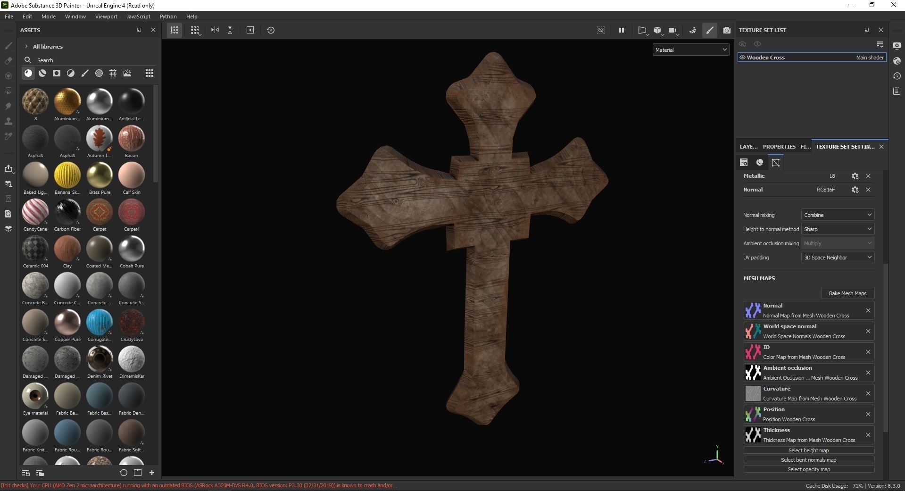
Task: Open the perspective camera mode icon
Action: [643, 30]
